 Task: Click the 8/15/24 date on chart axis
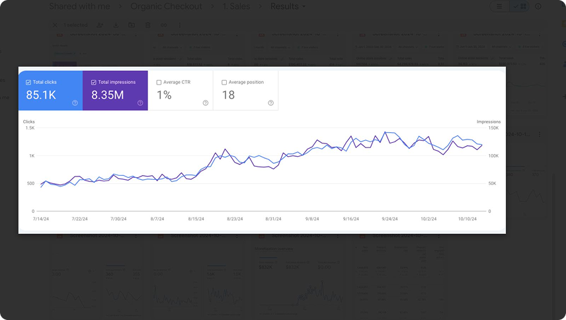click(x=196, y=218)
